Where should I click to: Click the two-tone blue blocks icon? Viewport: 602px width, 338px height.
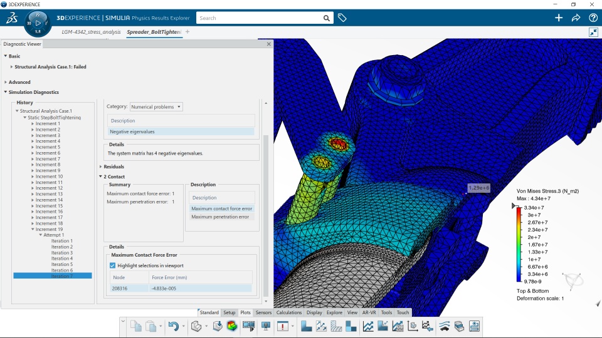[x=351, y=326]
